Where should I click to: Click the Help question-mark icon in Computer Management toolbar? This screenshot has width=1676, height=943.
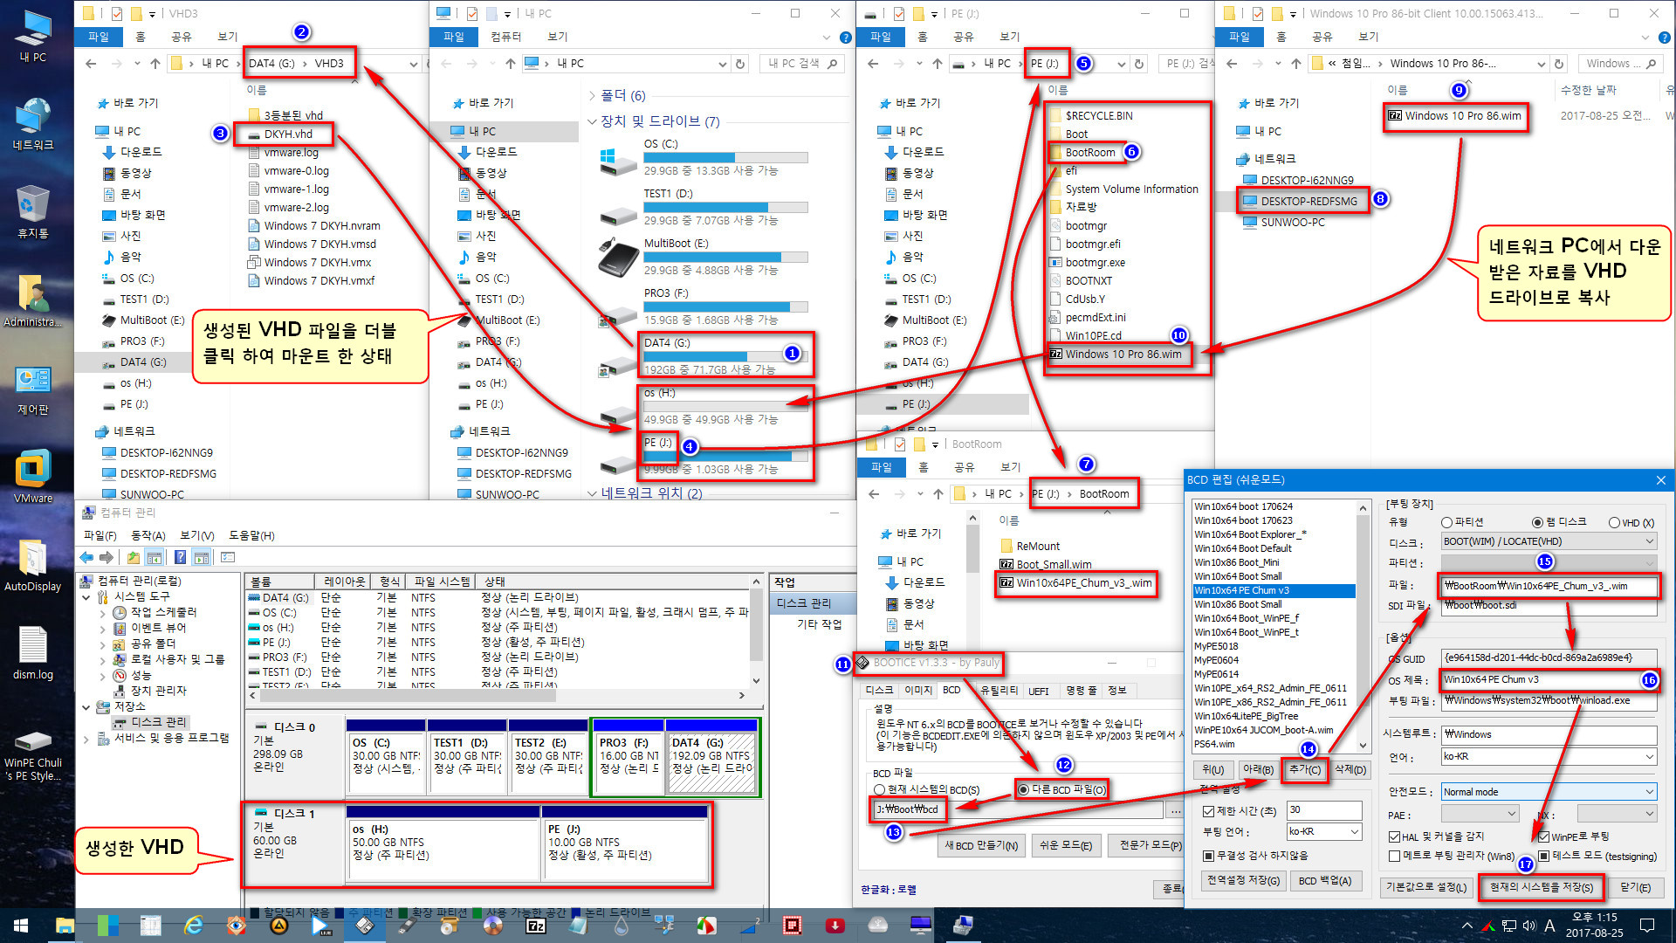180,557
